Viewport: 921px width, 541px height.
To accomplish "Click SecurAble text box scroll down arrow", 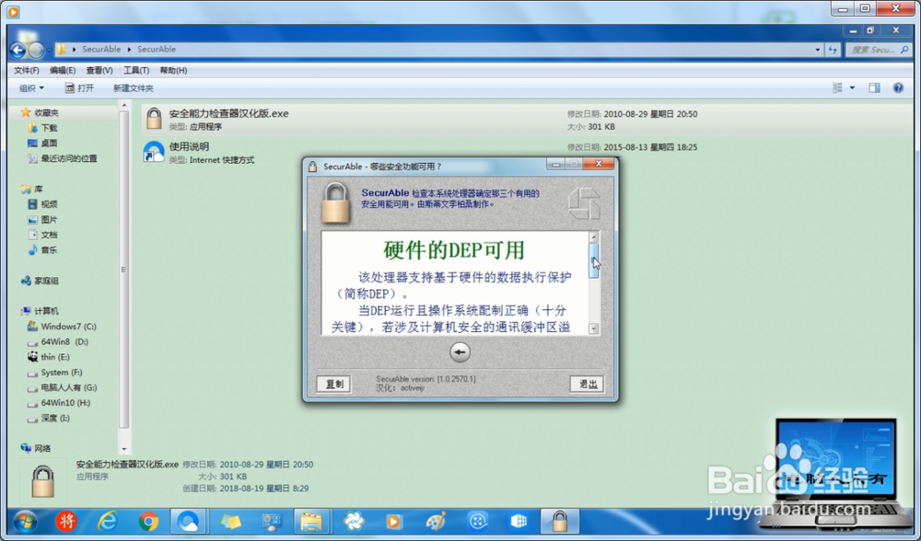I will [x=593, y=328].
